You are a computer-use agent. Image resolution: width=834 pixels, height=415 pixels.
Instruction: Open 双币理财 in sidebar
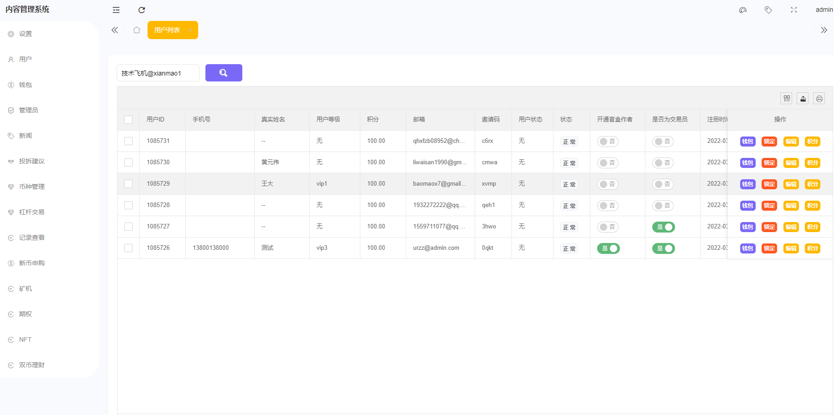click(32, 365)
